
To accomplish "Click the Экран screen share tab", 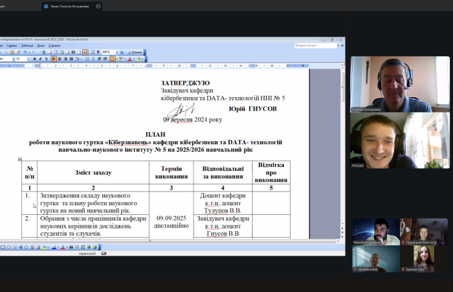I will click(x=69, y=6).
